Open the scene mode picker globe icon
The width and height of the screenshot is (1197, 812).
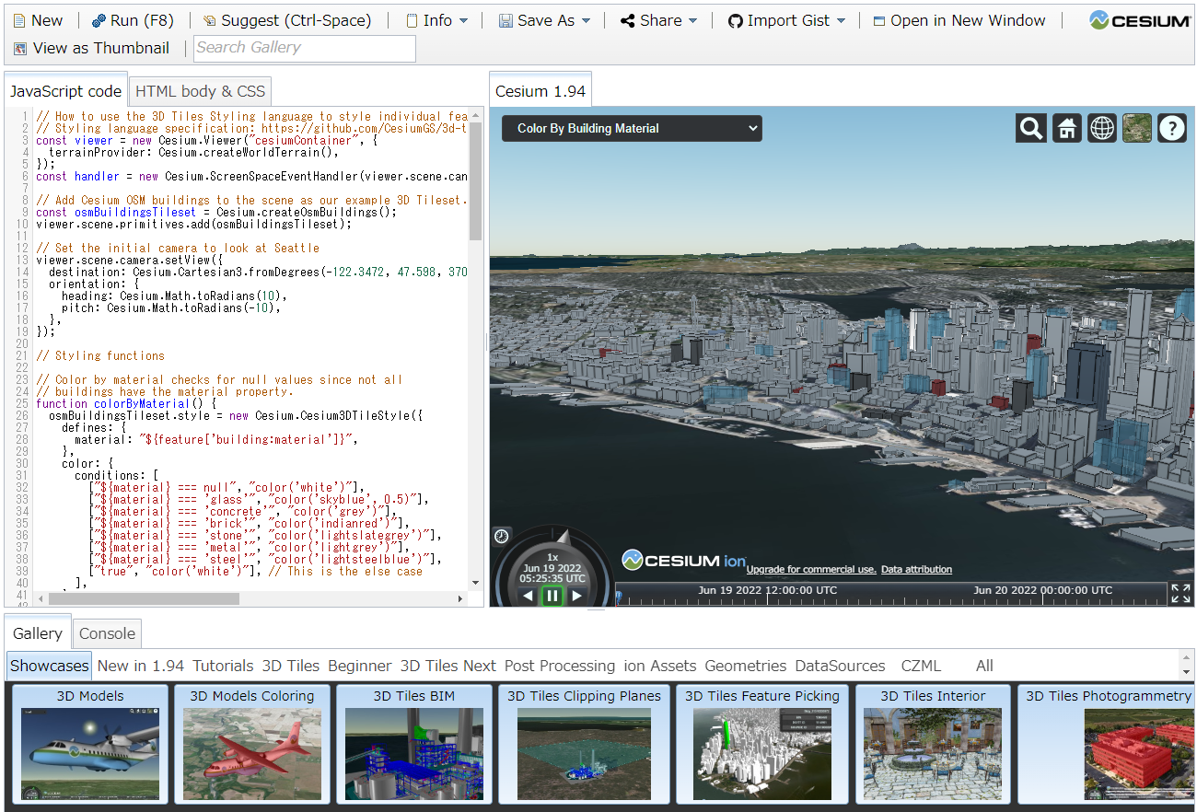(1101, 128)
